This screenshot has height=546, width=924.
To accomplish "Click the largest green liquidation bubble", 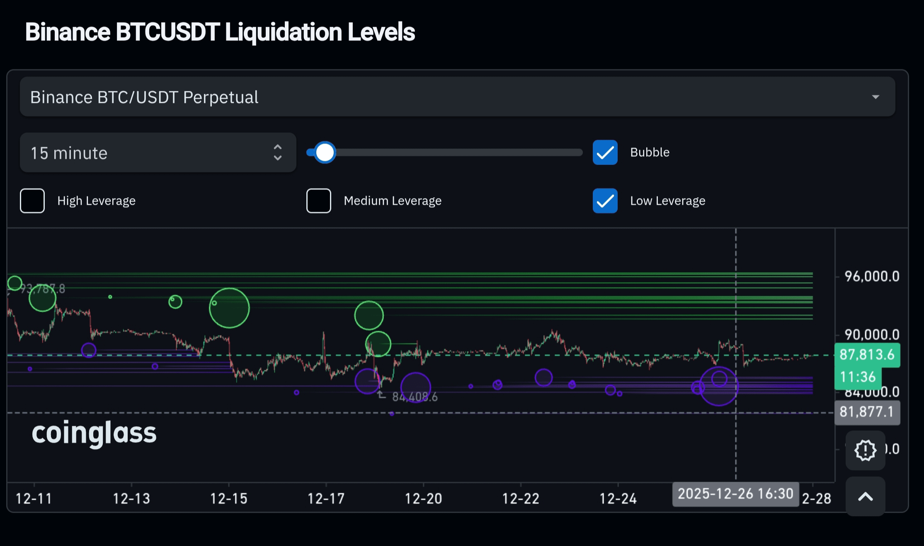I will tap(229, 308).
